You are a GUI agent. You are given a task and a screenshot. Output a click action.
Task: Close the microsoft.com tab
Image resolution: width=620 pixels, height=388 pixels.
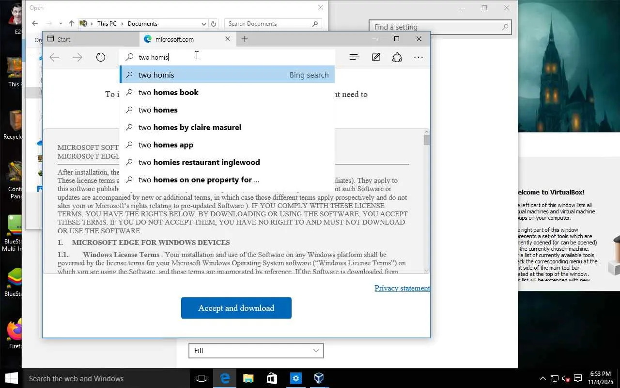coord(228,39)
